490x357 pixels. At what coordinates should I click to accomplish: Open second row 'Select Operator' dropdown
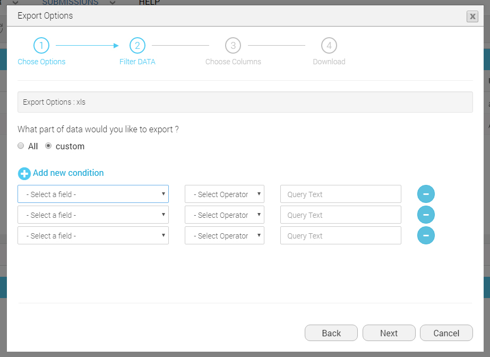tap(224, 215)
